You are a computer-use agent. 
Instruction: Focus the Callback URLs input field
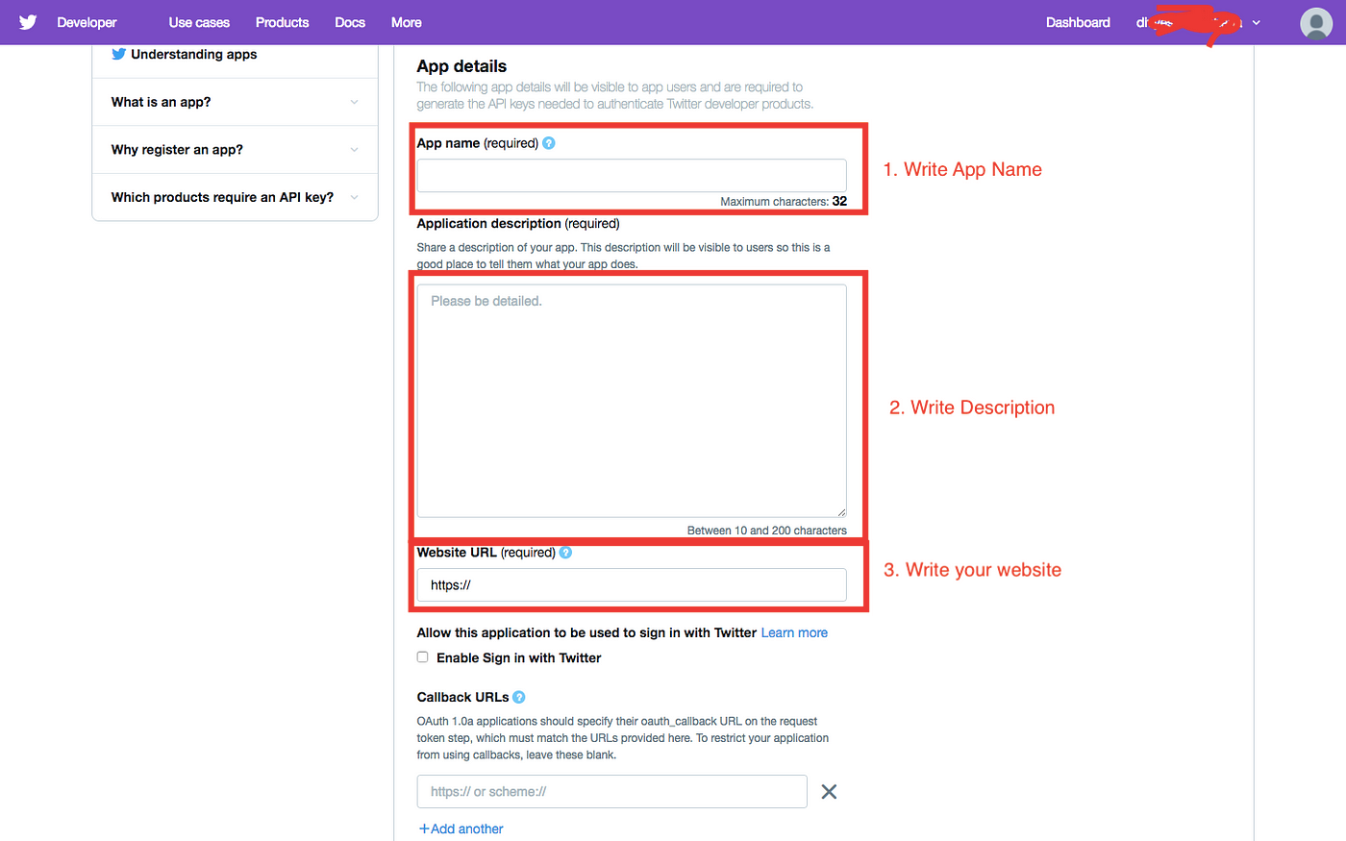pos(612,792)
